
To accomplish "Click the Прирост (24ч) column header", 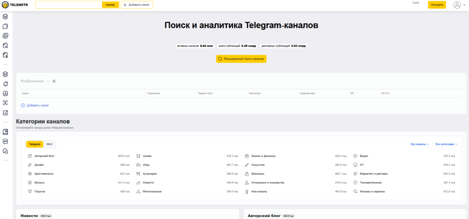I will click(205, 94).
